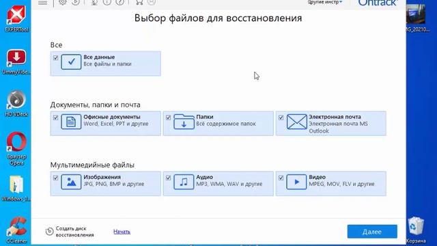The image size is (437, 246).
Task: Click the resume recovery circular-arrow toolbar icon
Action: click(76, 2)
